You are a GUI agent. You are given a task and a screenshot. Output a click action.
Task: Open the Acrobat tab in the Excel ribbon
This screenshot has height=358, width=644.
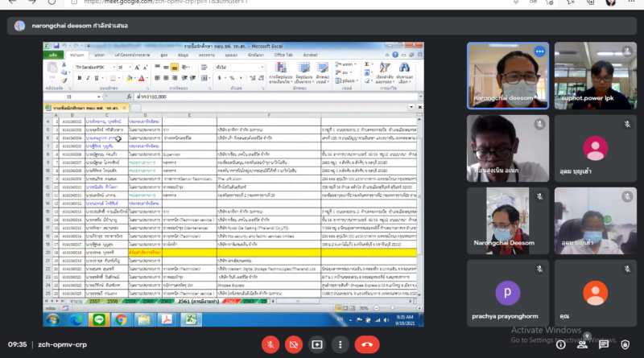pyautogui.click(x=310, y=55)
